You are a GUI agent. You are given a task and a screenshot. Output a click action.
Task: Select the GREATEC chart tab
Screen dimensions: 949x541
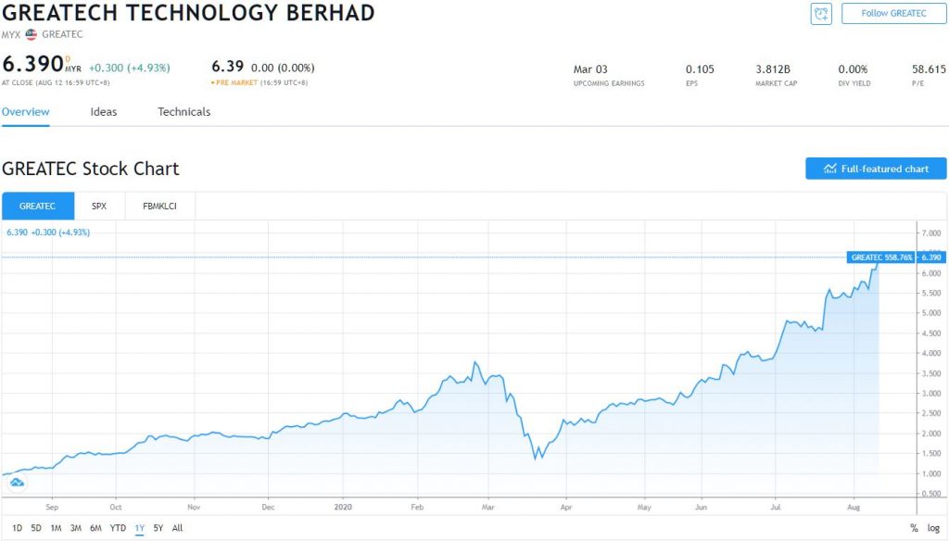(38, 206)
